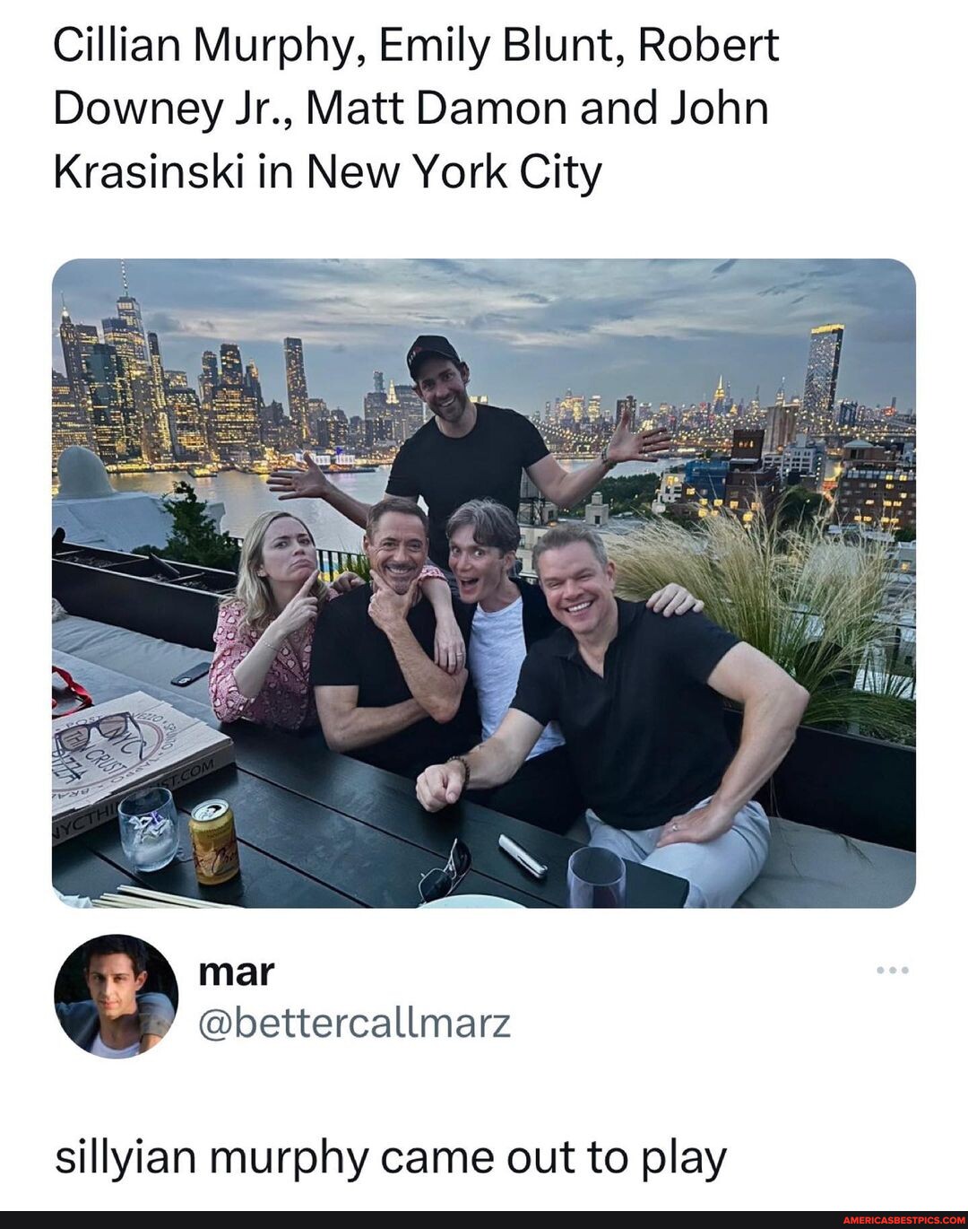Click the headline caption about New York City

point(416,108)
